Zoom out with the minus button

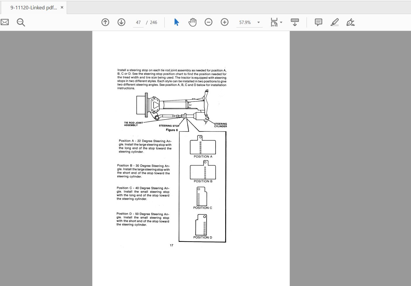(209, 22)
